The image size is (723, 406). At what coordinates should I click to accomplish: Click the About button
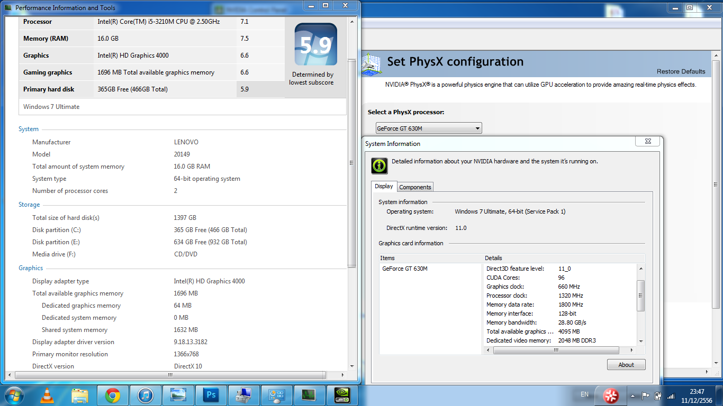pyautogui.click(x=626, y=365)
